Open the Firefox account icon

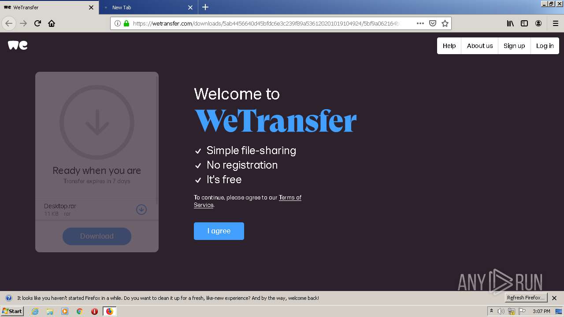[538, 23]
